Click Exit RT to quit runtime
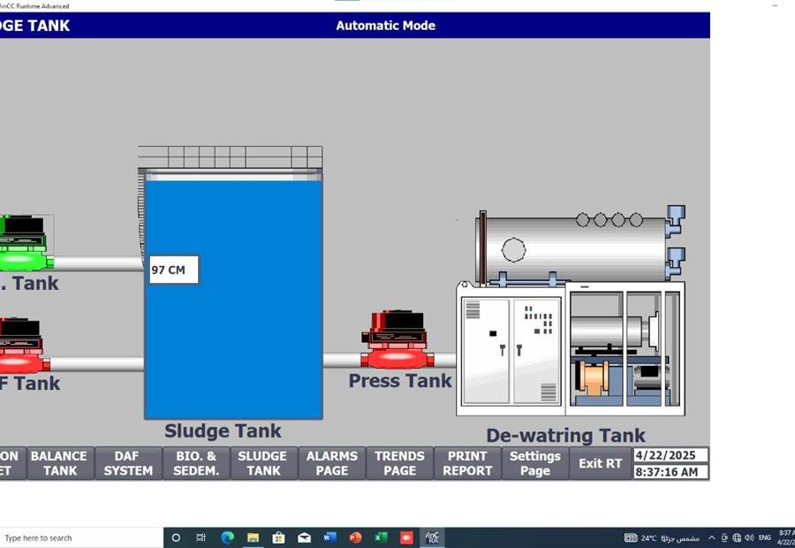Viewport: 795px width, 548px height. (601, 463)
